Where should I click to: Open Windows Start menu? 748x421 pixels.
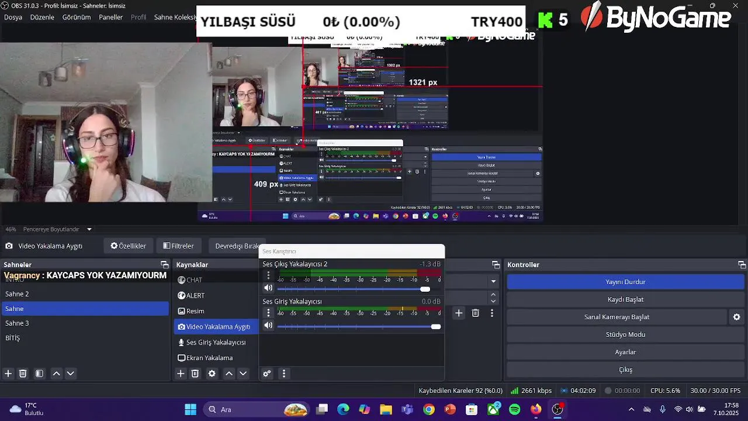coord(191,409)
